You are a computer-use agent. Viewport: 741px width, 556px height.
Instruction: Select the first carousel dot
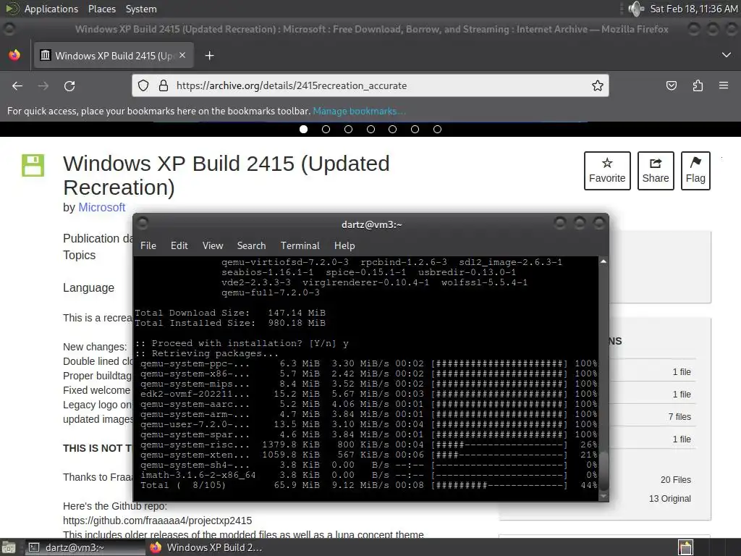coord(303,129)
